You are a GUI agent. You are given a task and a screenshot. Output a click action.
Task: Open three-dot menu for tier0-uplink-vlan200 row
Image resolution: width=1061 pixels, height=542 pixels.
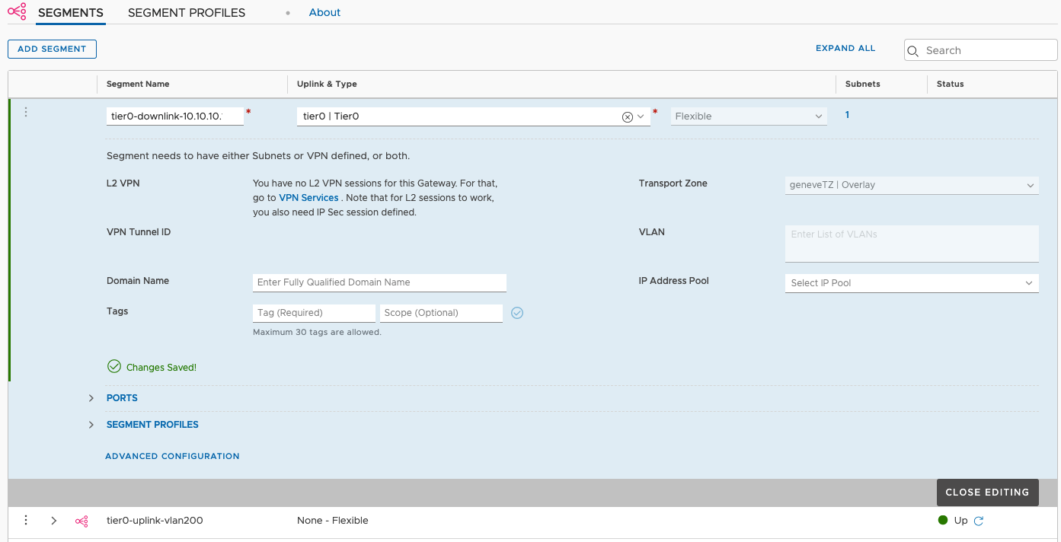pyautogui.click(x=26, y=520)
